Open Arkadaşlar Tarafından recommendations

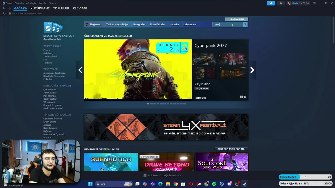click(54, 73)
